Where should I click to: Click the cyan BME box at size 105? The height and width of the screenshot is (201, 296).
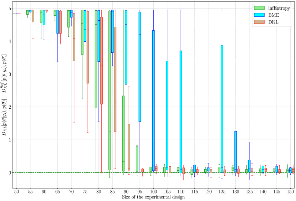[167, 116]
